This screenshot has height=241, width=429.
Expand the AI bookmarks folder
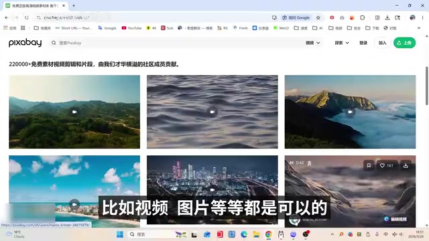pos(318,28)
